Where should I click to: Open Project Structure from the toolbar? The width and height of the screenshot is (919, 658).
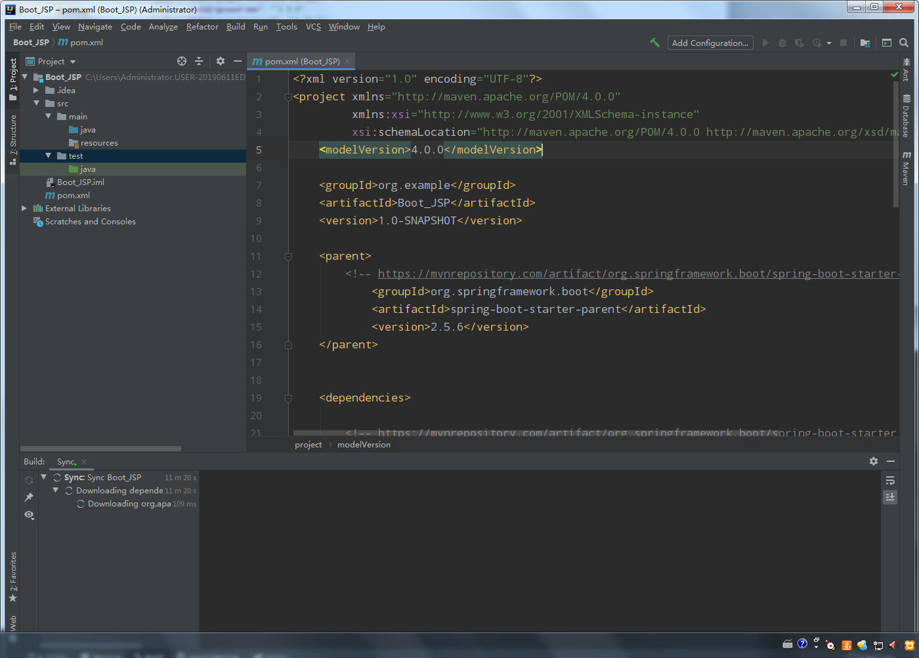point(865,43)
